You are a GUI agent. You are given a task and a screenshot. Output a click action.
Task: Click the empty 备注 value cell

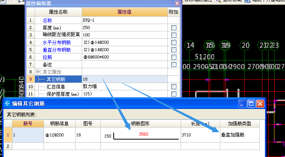(x=125, y=64)
